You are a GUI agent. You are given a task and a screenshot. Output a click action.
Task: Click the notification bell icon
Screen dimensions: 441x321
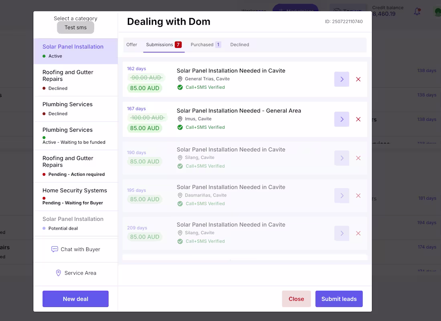pos(417,12)
